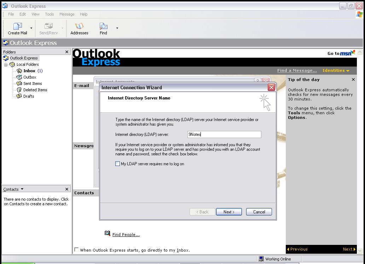365x264 pixels.
Task: Close the Contacts pane
Action: (67, 189)
